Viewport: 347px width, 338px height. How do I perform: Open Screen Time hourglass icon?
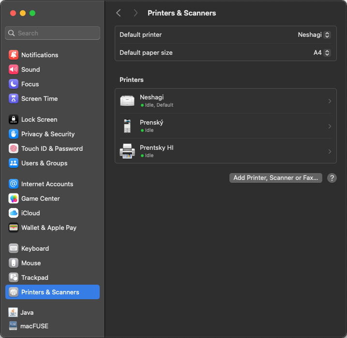click(x=14, y=99)
